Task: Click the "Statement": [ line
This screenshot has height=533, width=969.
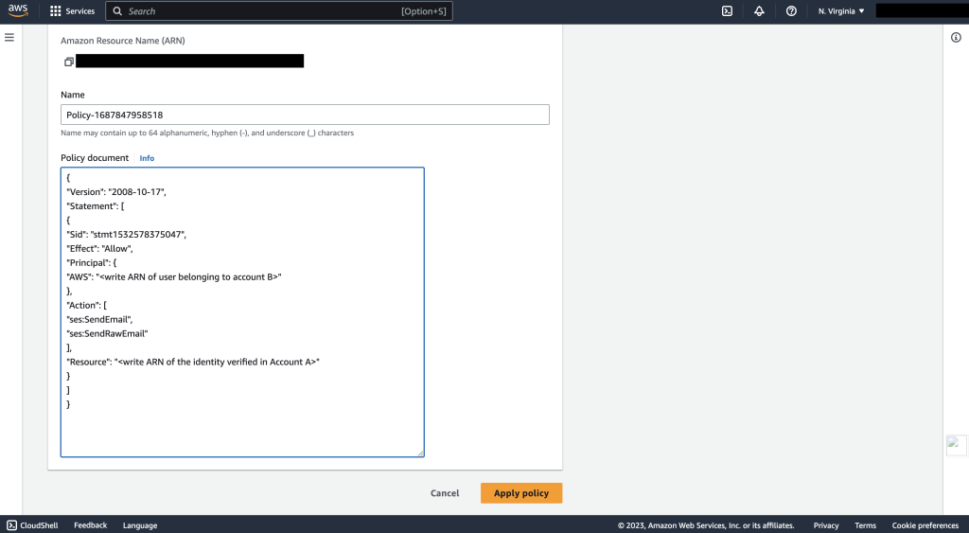Action: (96, 205)
